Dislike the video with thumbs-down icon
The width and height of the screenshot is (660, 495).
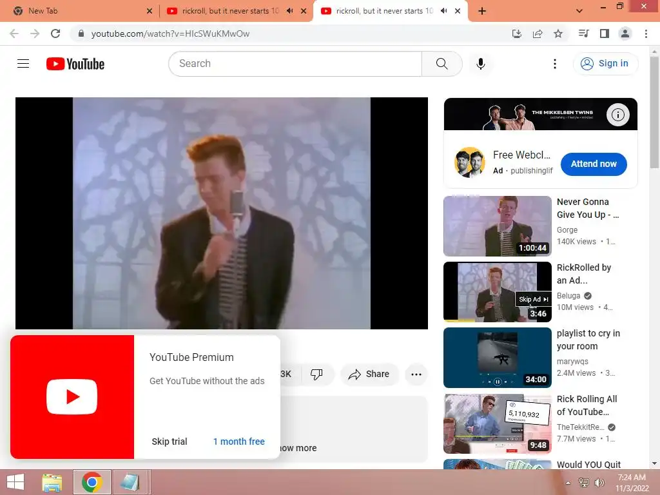pos(316,374)
